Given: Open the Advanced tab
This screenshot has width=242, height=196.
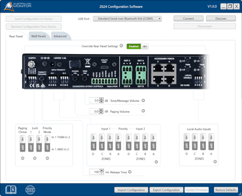Looking at the screenshot, I should click(x=60, y=36).
